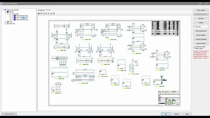
Task: Click the DSTV-file node icon
Action: (x=8, y=24)
